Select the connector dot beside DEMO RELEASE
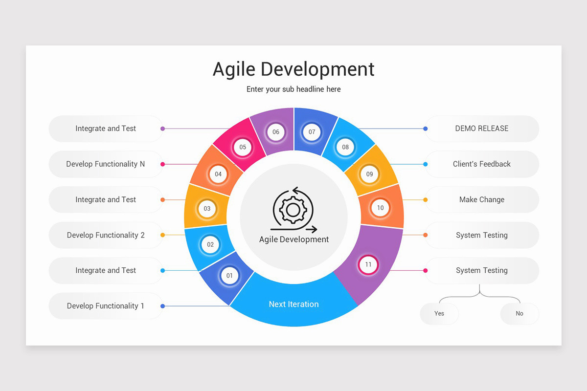Viewport: 587px width, 391px height. [x=425, y=129]
